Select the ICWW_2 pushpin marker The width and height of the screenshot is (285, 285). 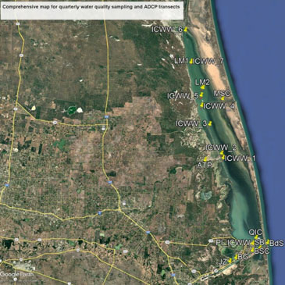(222, 152)
